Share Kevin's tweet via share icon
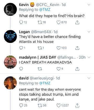Viewport: 94px width, 110px height. click(77, 22)
